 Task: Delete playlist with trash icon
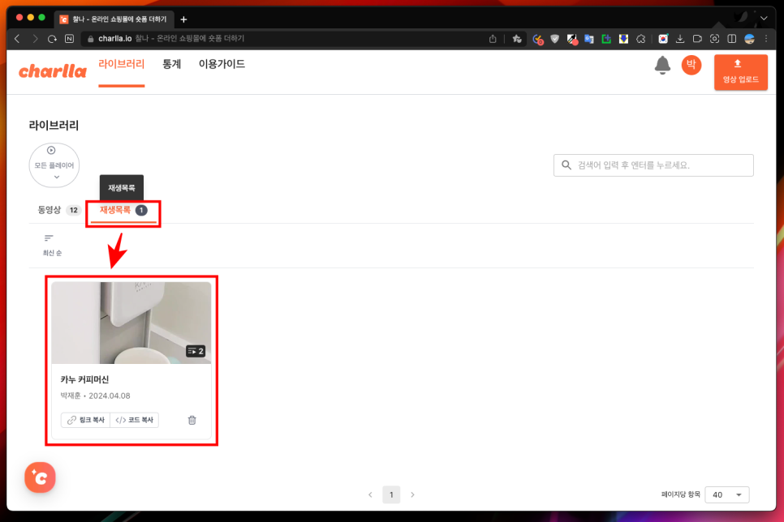pos(192,420)
